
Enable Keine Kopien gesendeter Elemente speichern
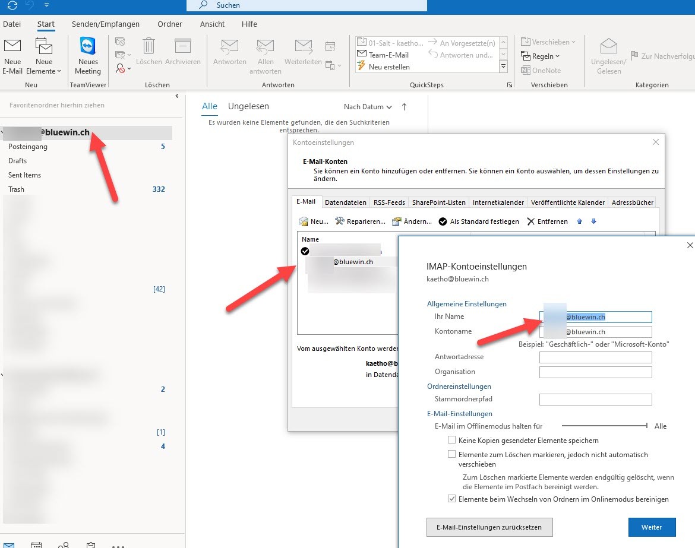point(452,441)
